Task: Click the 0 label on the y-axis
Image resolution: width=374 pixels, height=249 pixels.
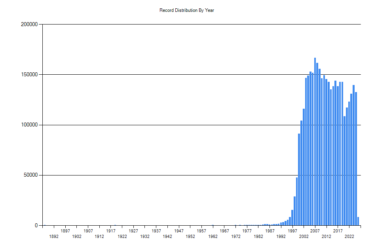Action: pyautogui.click(x=36, y=226)
